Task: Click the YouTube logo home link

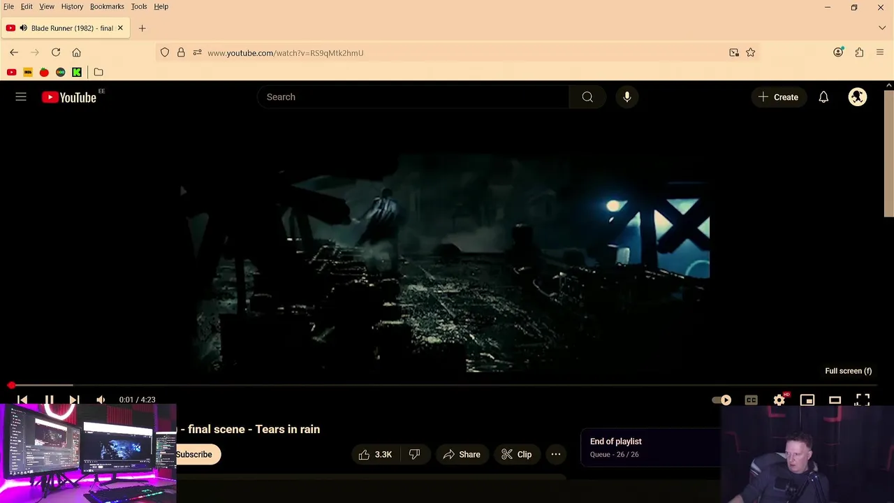Action: [x=68, y=97]
